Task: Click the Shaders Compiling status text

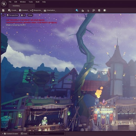Action: pos(16,25)
